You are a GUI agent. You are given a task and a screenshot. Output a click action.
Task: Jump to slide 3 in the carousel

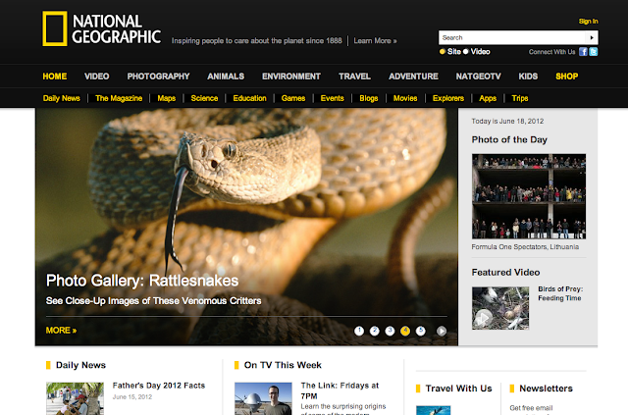tap(390, 331)
